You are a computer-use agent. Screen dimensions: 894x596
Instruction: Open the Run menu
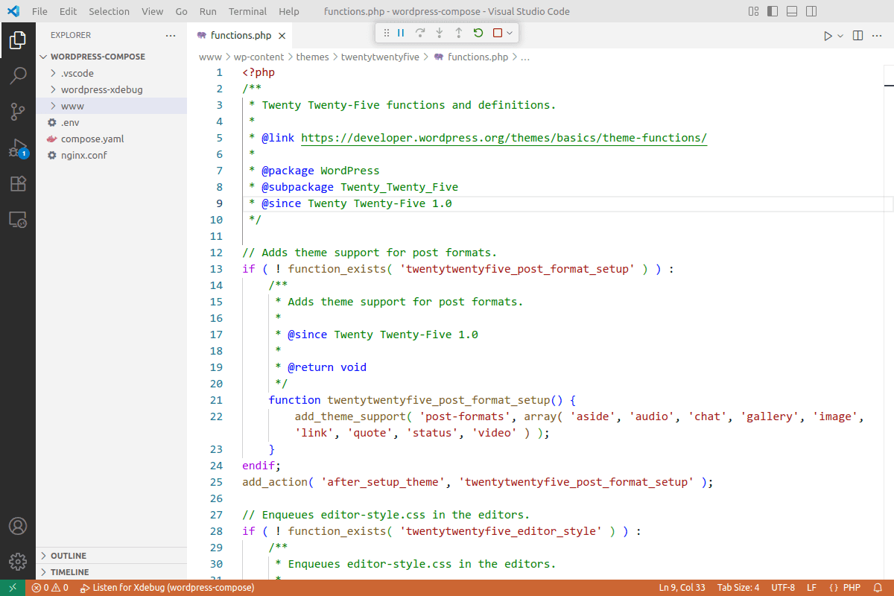coord(209,11)
